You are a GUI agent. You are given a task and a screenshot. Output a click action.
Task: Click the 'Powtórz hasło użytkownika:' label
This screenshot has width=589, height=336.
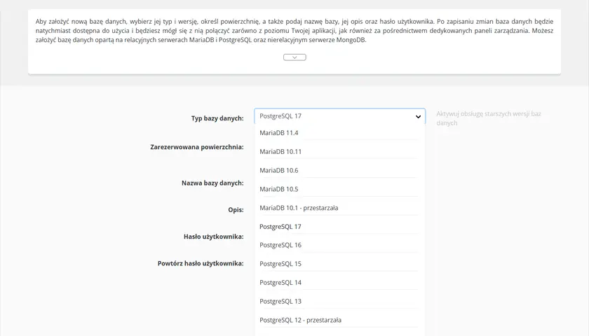pyautogui.click(x=201, y=263)
